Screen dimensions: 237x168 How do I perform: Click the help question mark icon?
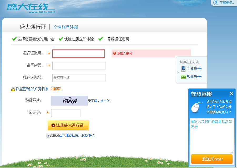pos(216,3)
